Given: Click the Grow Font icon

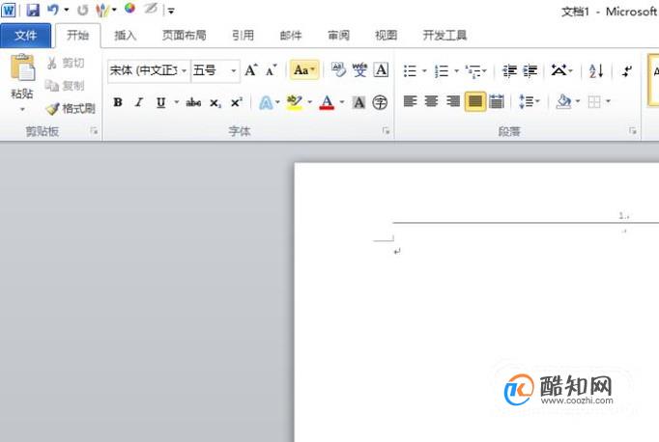Looking at the screenshot, I should 251,70.
